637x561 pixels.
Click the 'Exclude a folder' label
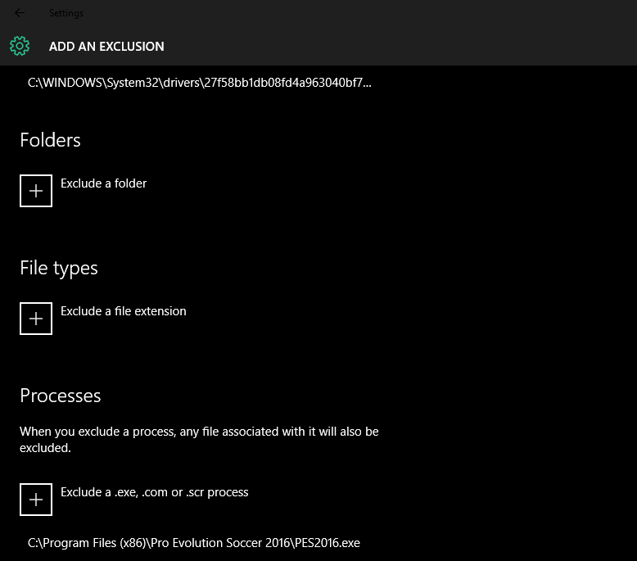pyautogui.click(x=104, y=183)
